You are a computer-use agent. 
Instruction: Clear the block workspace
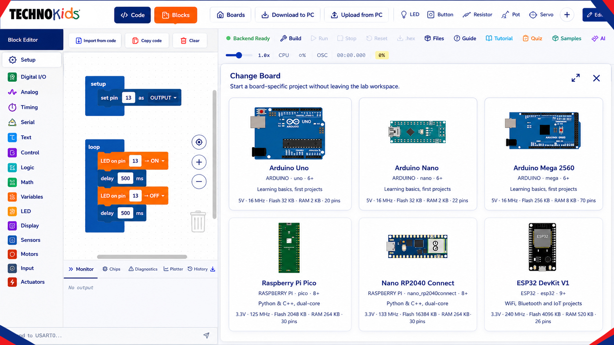190,41
